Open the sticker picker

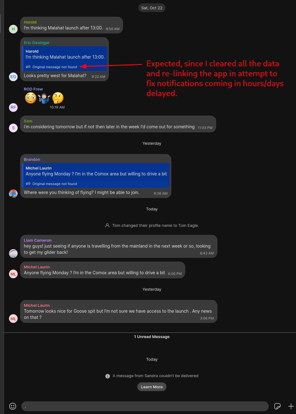(277, 406)
